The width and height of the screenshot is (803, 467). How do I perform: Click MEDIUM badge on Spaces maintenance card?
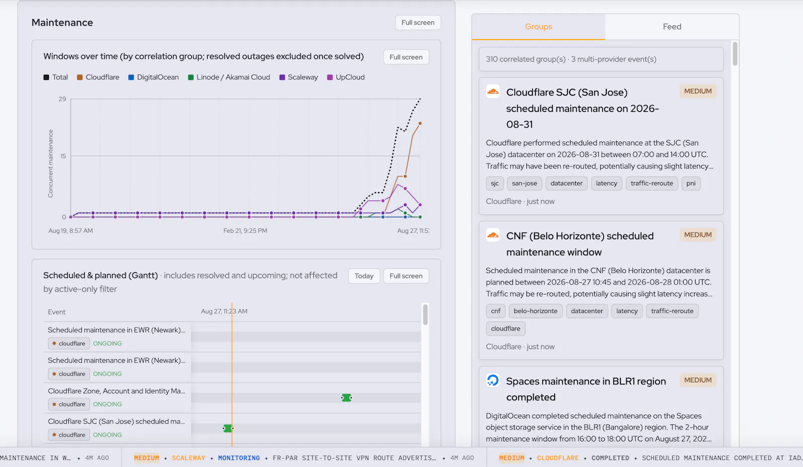tap(698, 380)
